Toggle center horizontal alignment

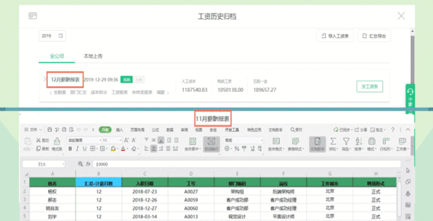pos(154,149)
